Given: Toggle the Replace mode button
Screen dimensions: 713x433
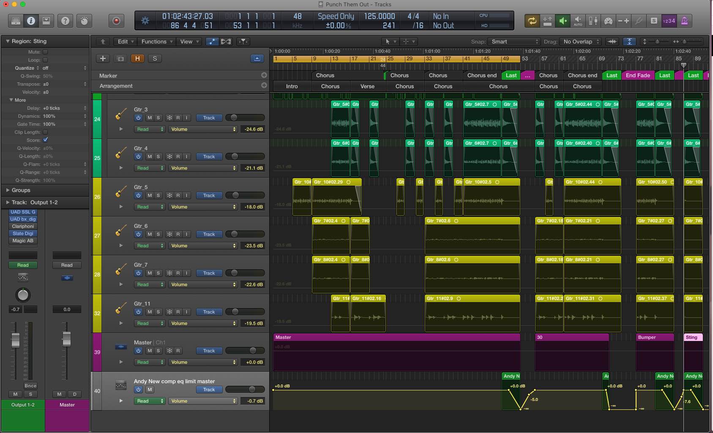Looking at the screenshot, I should tap(547, 21).
